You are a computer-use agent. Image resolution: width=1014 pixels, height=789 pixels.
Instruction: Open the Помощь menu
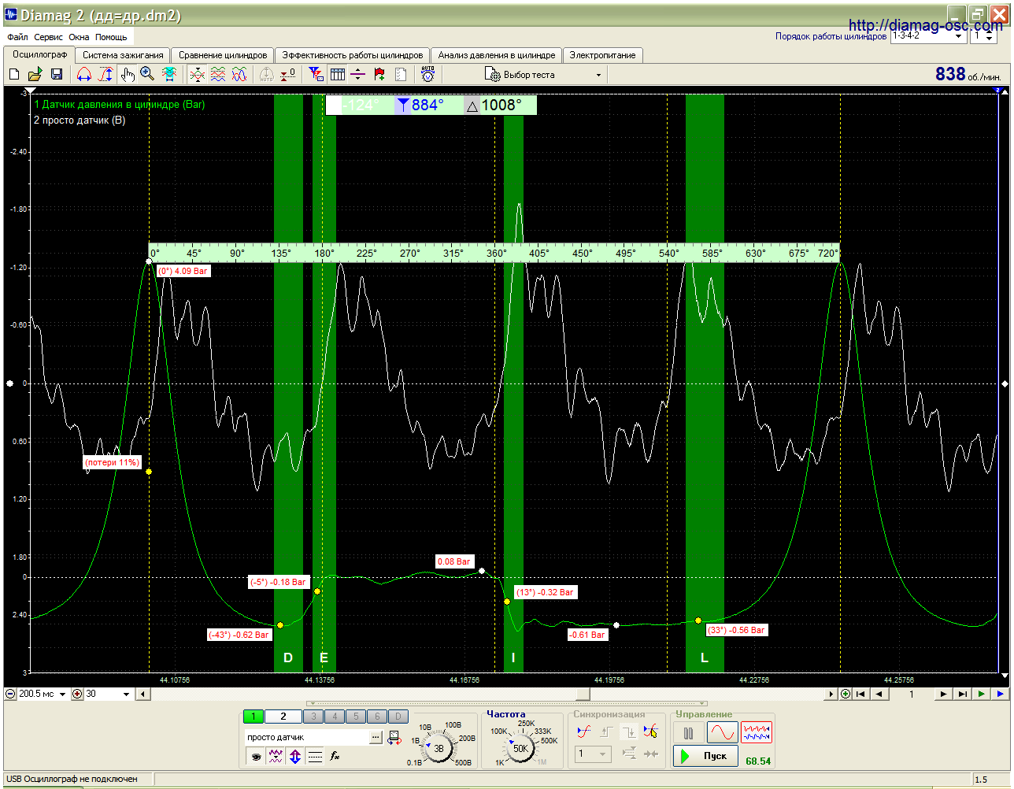(x=111, y=37)
